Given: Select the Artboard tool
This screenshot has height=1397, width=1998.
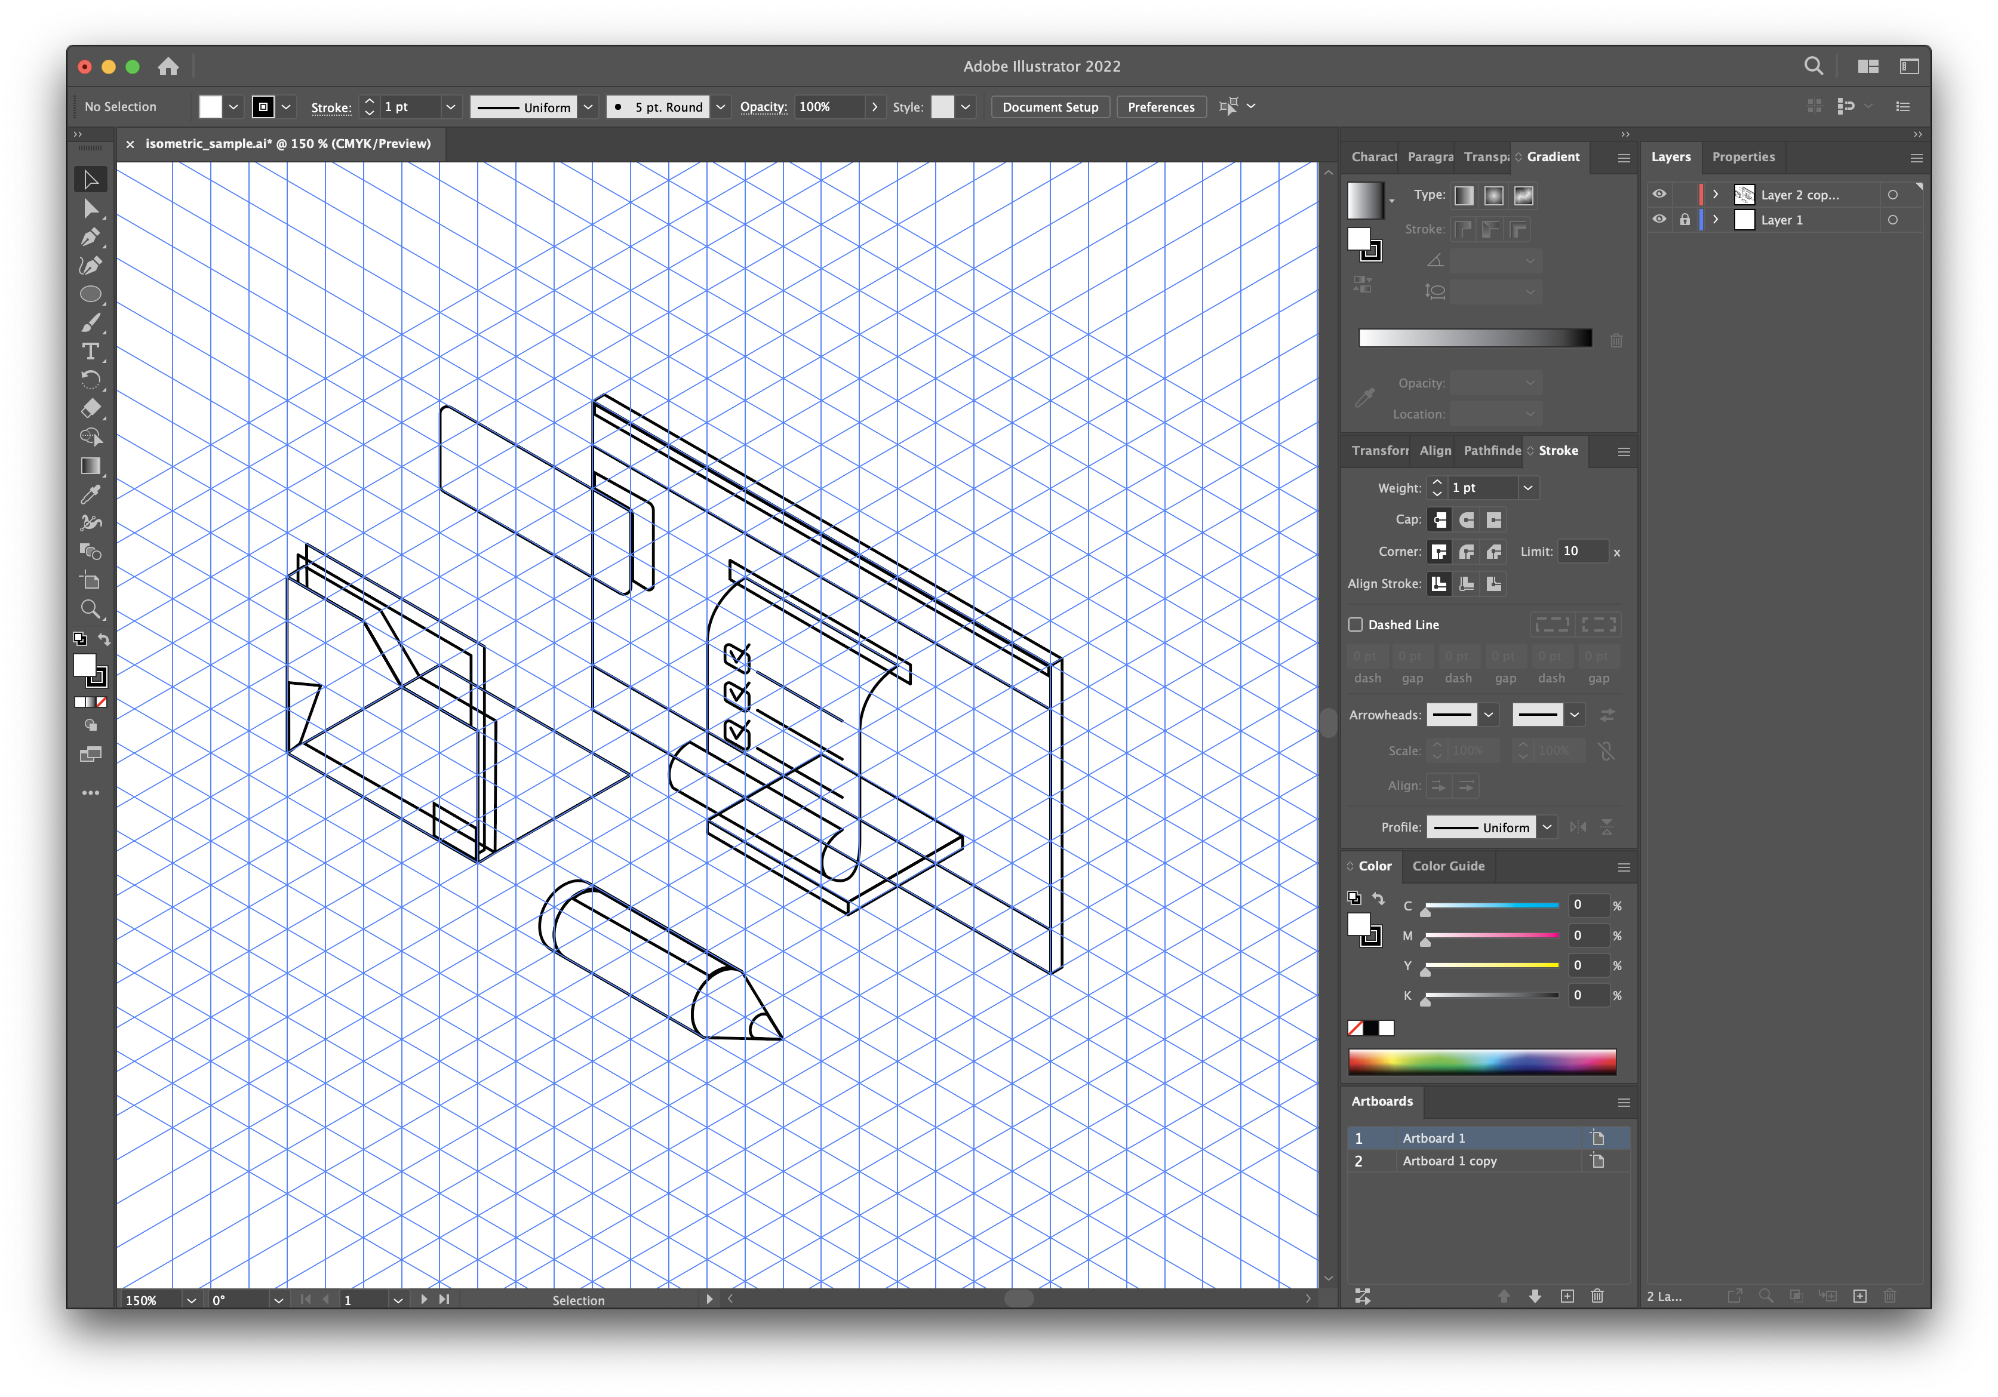Looking at the screenshot, I should pos(91,581).
